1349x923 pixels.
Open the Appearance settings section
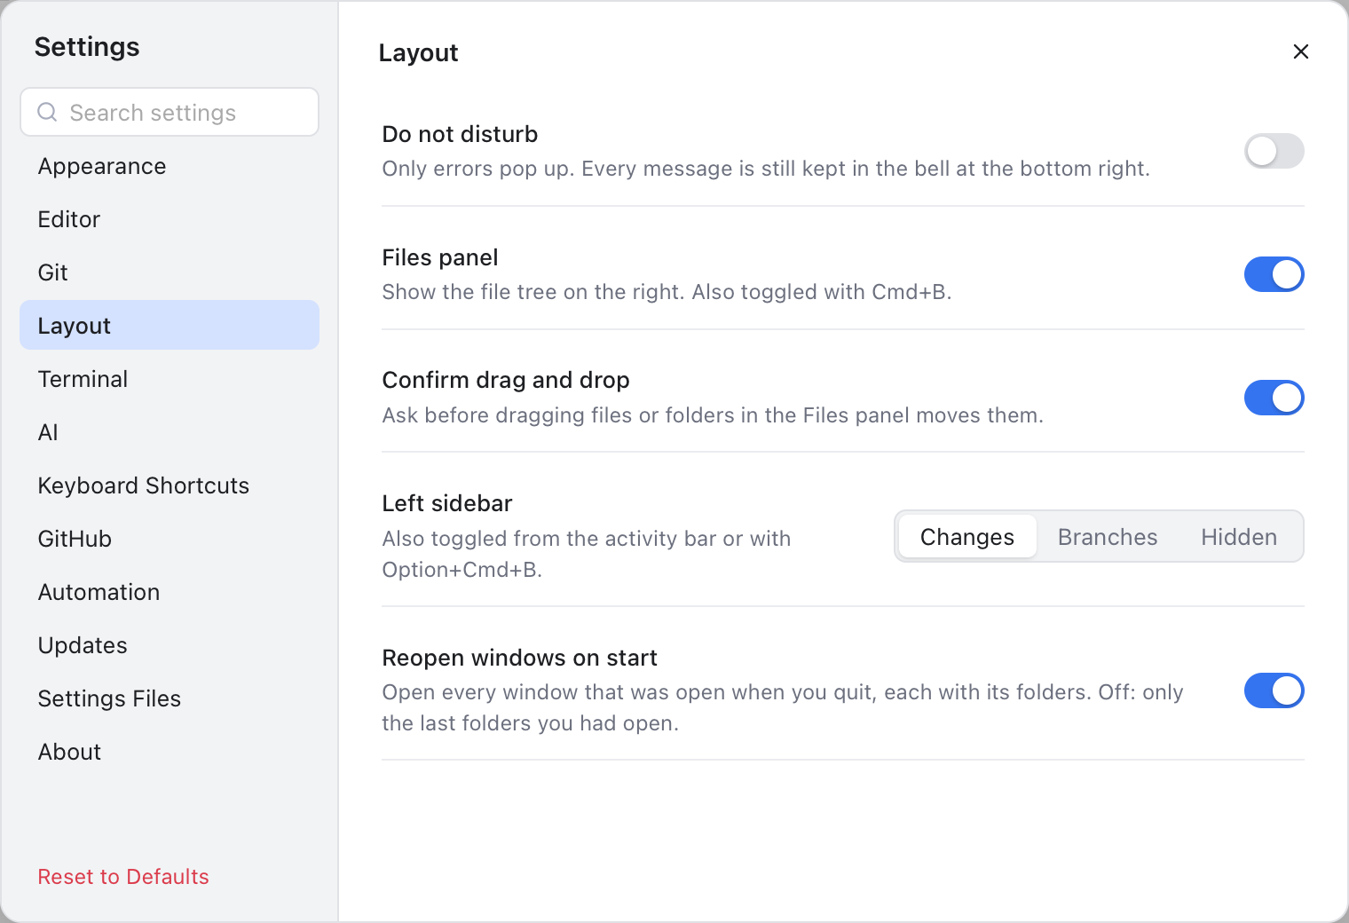pos(170,166)
